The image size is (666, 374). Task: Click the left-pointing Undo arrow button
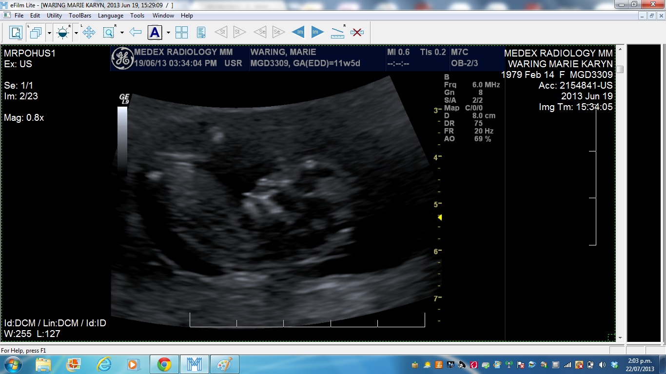tap(136, 33)
